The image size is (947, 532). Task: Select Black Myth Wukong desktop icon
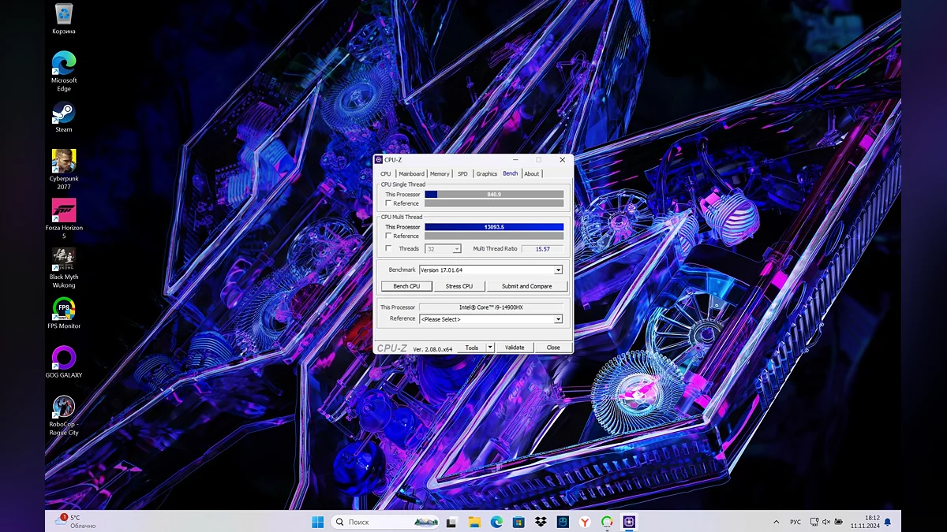point(64,259)
